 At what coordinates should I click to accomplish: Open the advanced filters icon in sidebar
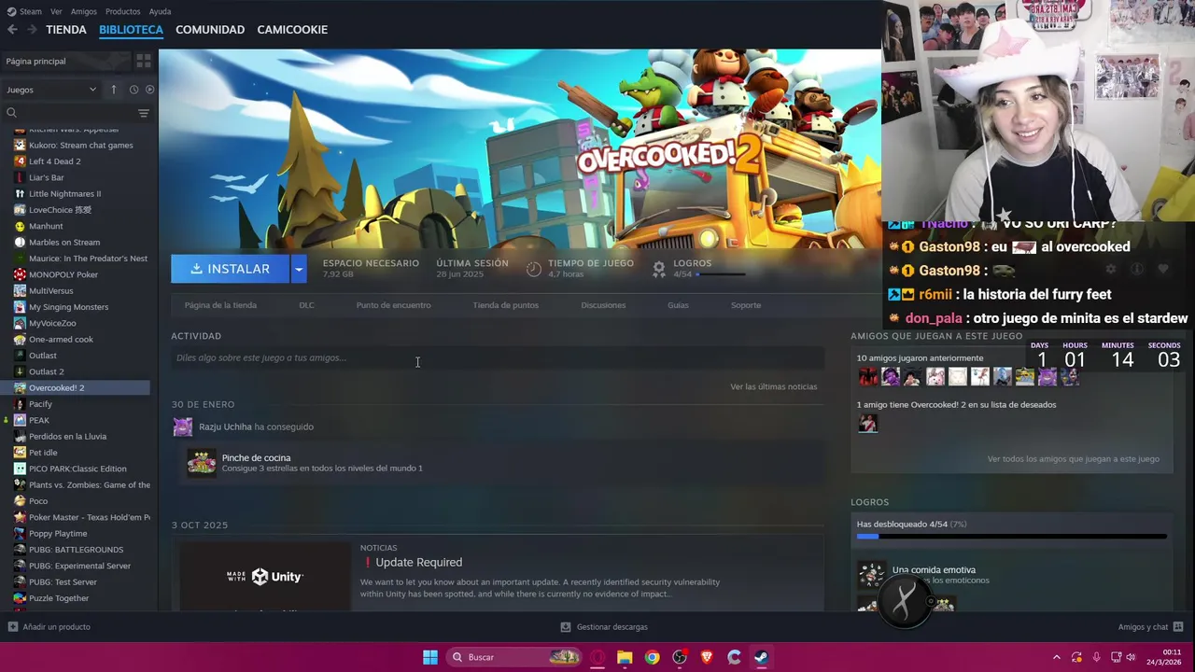click(143, 113)
